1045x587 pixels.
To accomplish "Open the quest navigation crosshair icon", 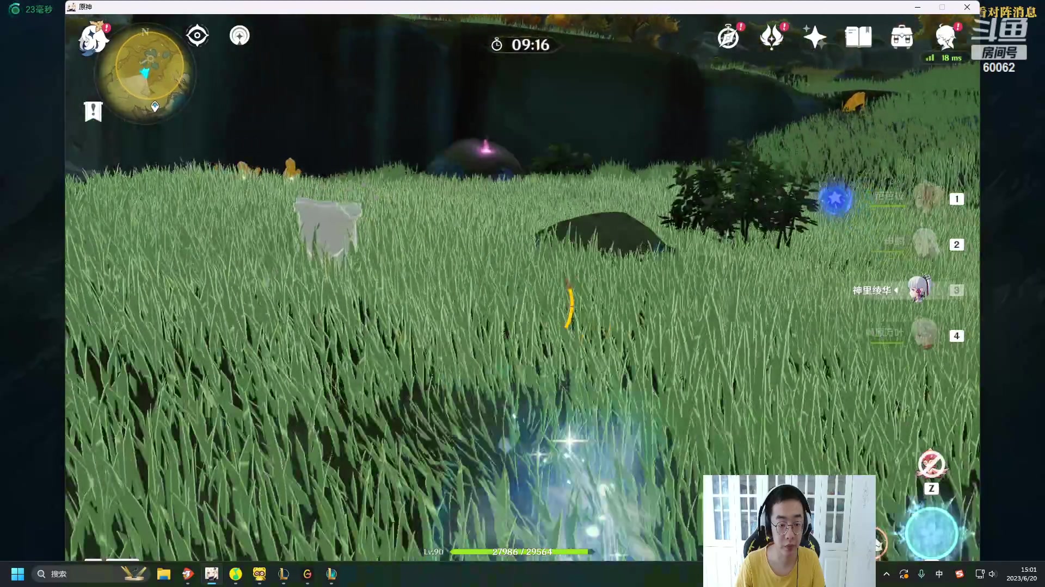I will point(197,36).
